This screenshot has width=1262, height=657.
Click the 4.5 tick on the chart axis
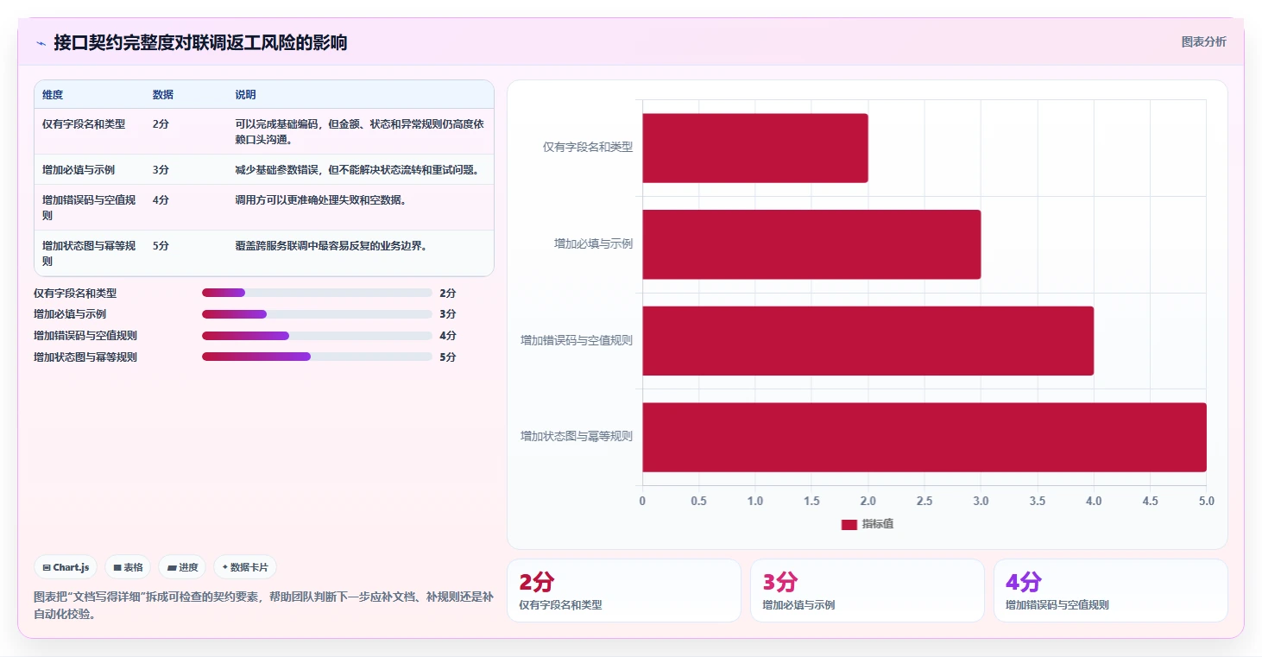click(x=1150, y=502)
